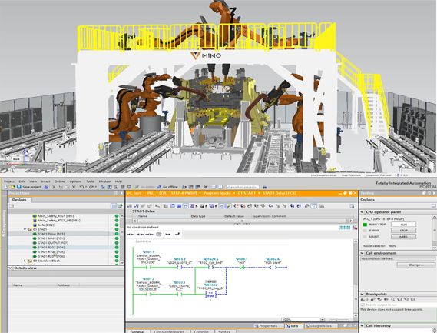Click the Save project toolbar icon

point(19,187)
